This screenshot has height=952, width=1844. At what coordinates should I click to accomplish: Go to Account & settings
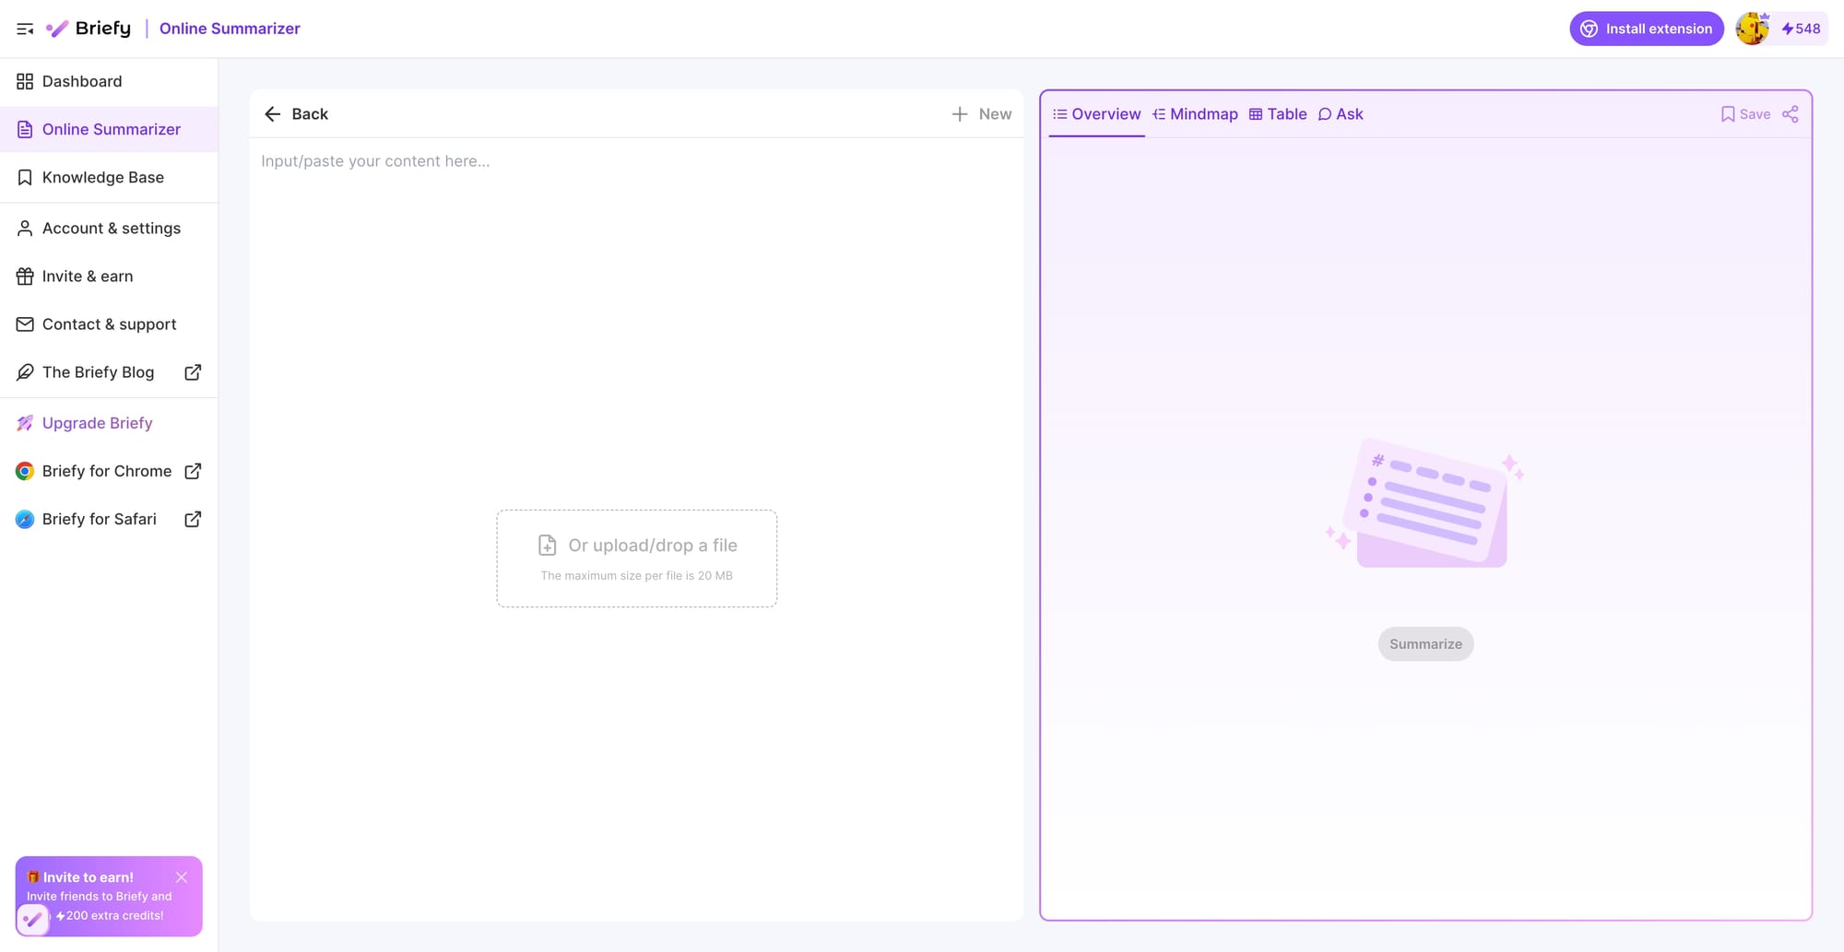point(109,228)
